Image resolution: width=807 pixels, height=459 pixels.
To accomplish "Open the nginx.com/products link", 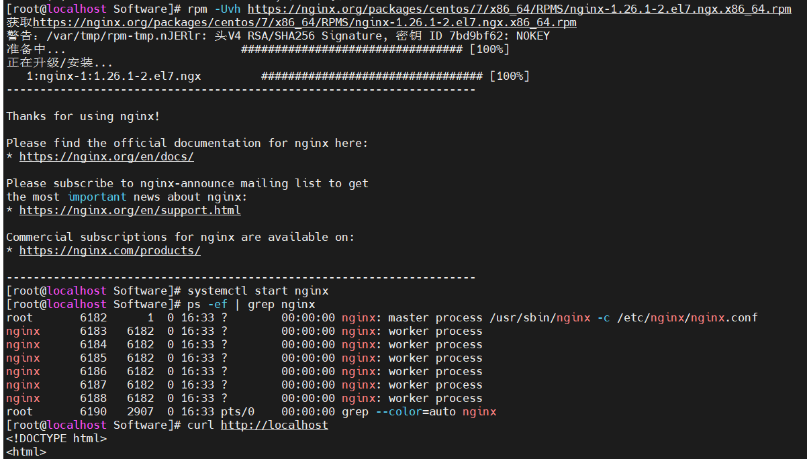I will pyautogui.click(x=109, y=251).
